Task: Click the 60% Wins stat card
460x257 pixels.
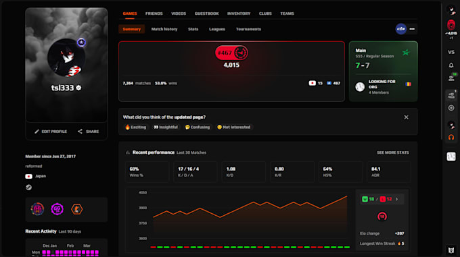Action: click(147, 172)
